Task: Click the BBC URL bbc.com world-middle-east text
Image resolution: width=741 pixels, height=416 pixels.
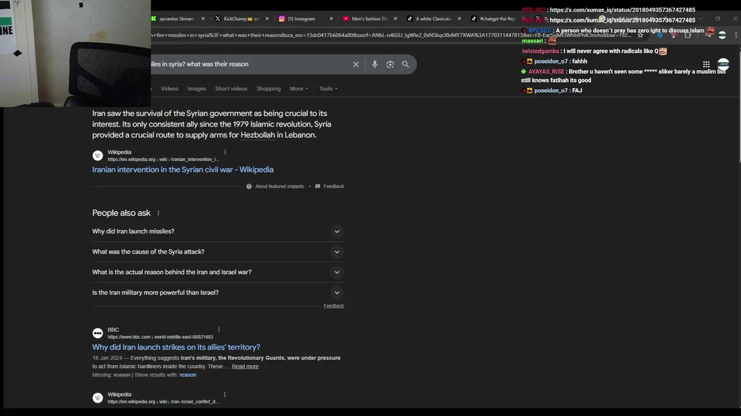Action: [x=160, y=337]
